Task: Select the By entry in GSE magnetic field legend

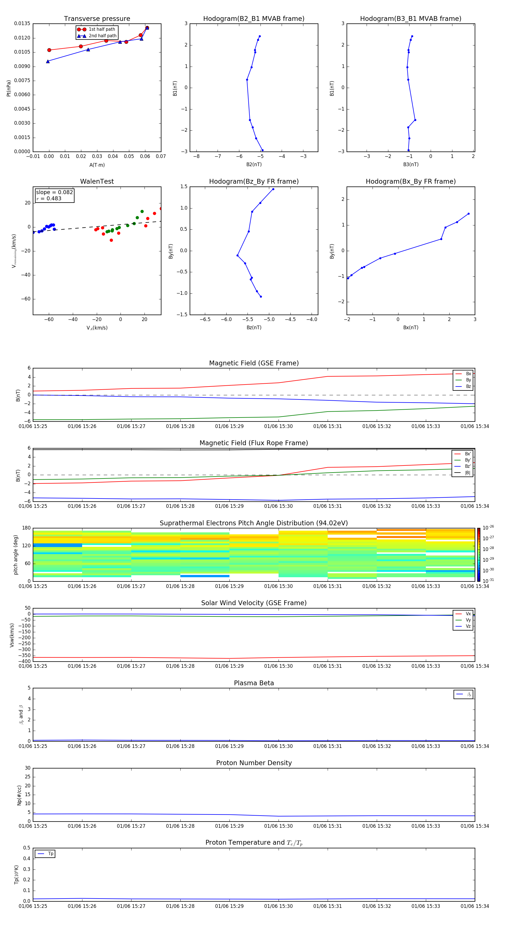Action: (x=463, y=380)
